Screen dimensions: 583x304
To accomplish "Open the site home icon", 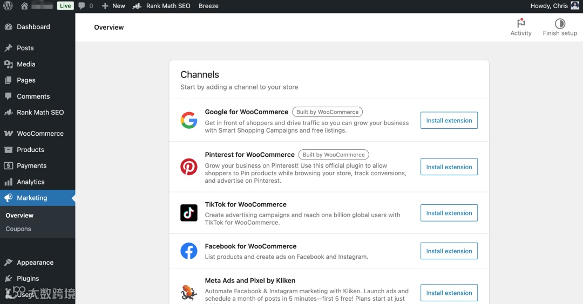I will pyautogui.click(x=24, y=6).
